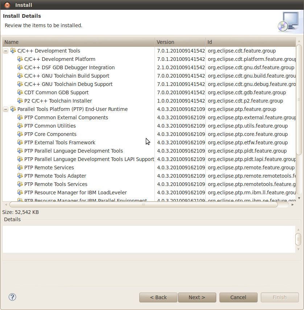Select C/C++ GNU Toolchain Debug Support row
Screen dimensions: 304x310
pyautogui.click(x=149, y=84)
